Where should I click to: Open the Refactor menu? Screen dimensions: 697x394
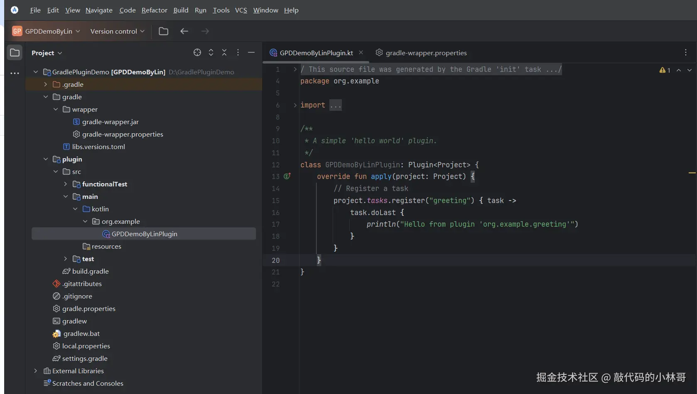point(154,10)
